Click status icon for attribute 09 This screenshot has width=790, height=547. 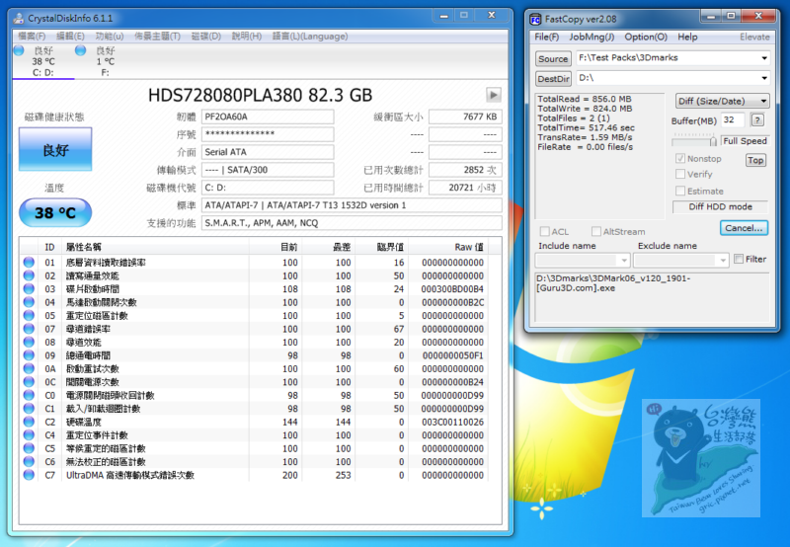click(x=29, y=355)
